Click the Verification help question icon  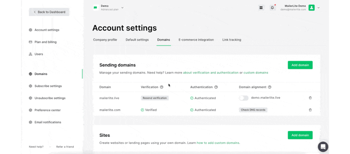162,87
